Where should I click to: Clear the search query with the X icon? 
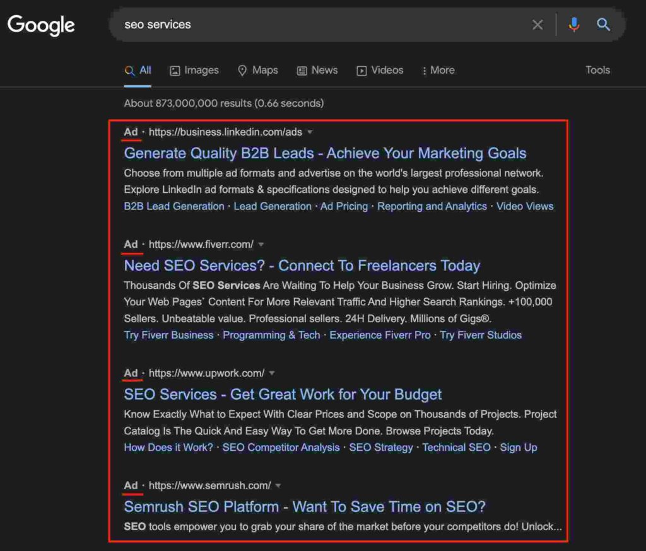[x=537, y=25]
